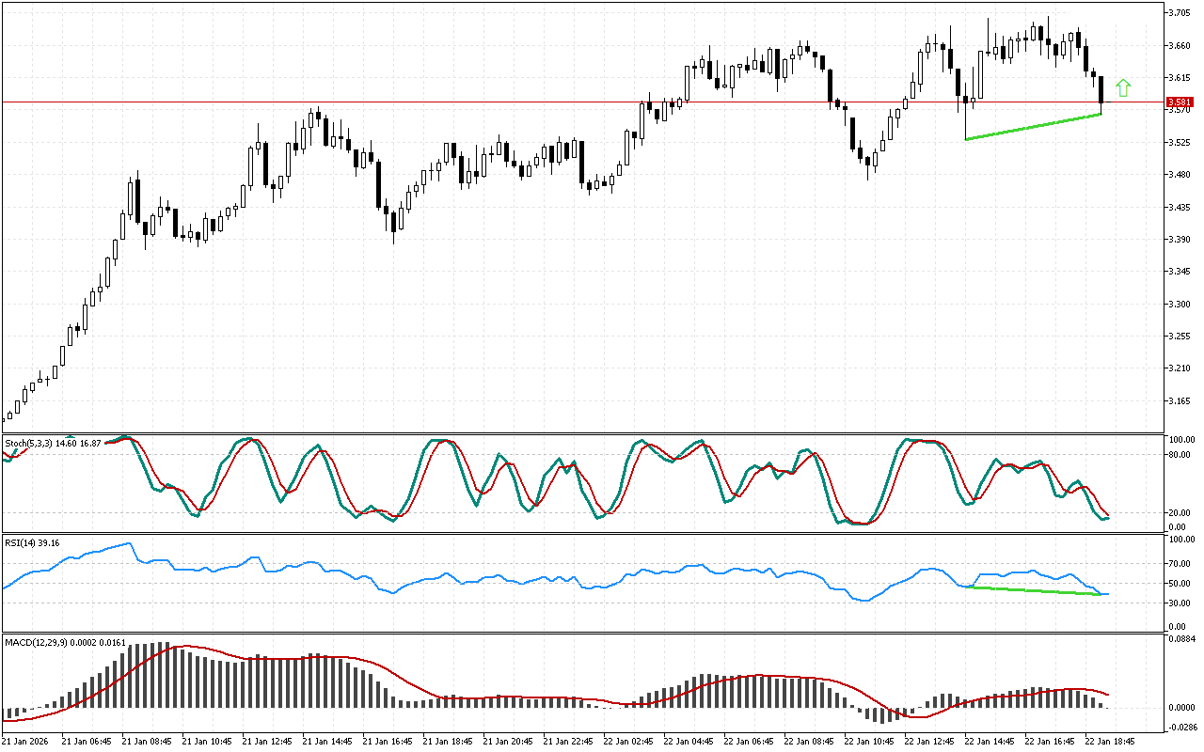Select the green trendline in RSI panel
The width and height of the screenshot is (1204, 752).
pos(1035,590)
